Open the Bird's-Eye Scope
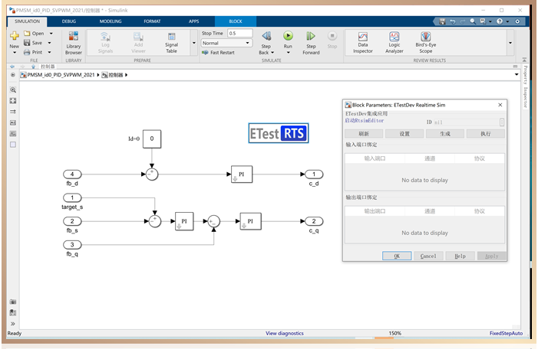This screenshot has height=349, width=538. (425, 43)
